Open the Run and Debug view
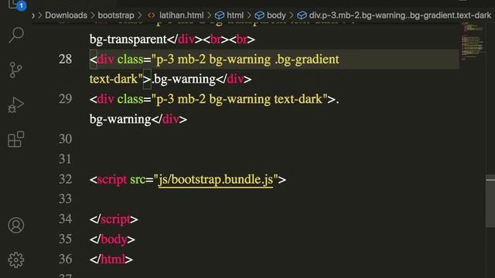Image resolution: width=495 pixels, height=278 pixels. point(15,105)
